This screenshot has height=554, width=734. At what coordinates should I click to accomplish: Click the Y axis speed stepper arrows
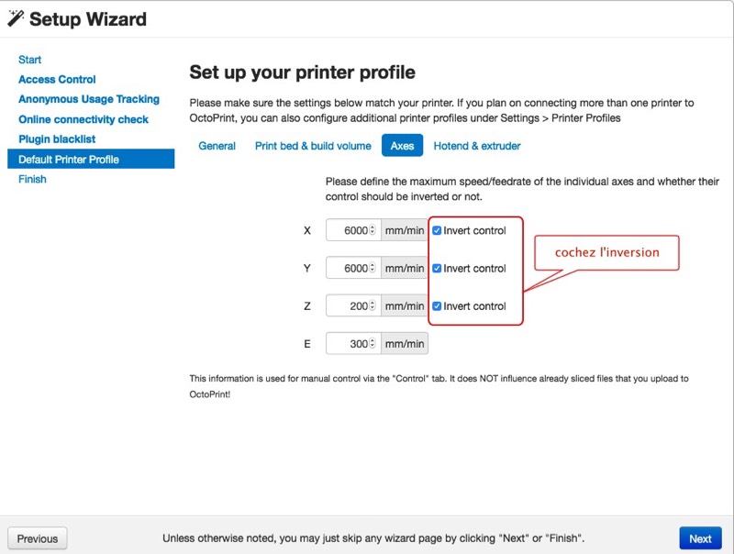[x=373, y=269]
